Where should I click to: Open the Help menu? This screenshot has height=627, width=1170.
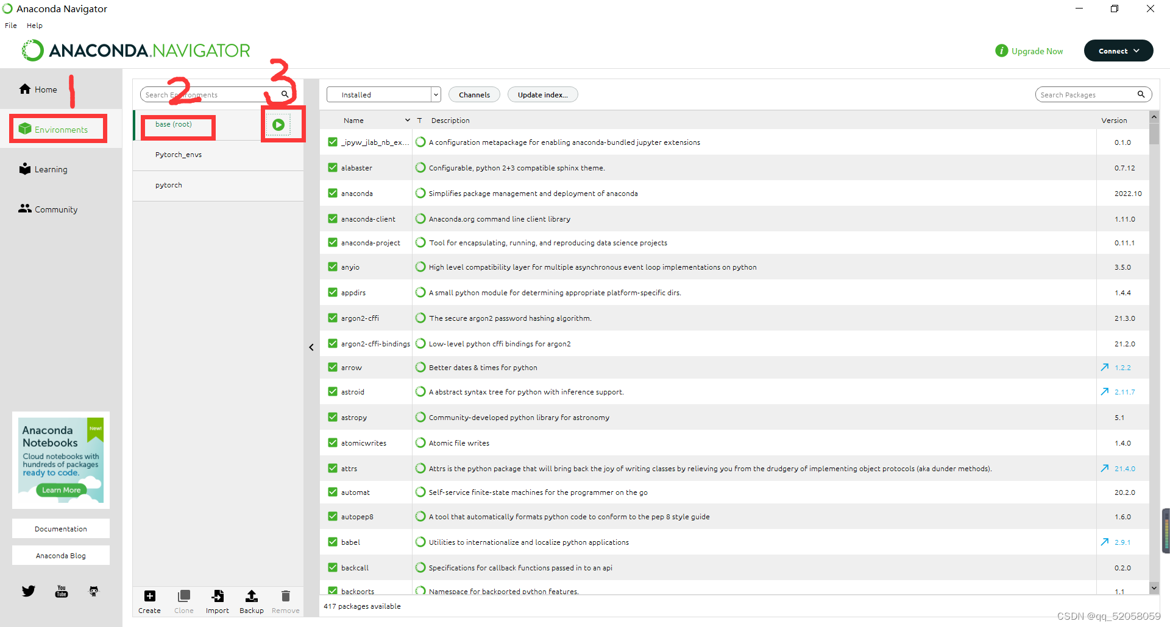pyautogui.click(x=35, y=26)
